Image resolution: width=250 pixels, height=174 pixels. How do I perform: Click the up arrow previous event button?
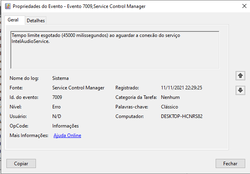tap(240, 75)
